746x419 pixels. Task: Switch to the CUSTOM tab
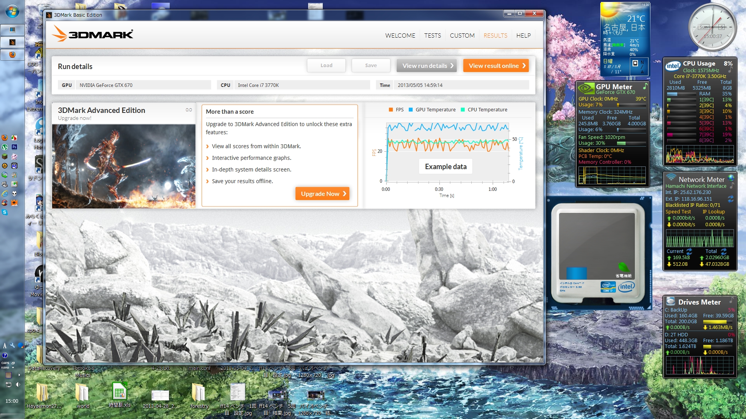tap(462, 35)
